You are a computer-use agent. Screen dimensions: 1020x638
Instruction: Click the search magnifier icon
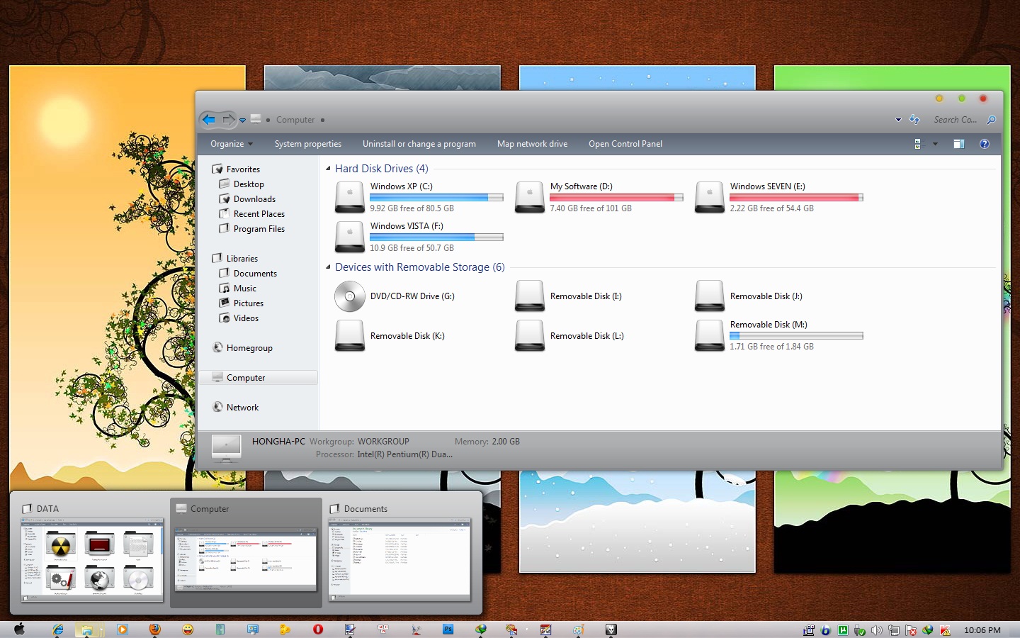tap(991, 120)
